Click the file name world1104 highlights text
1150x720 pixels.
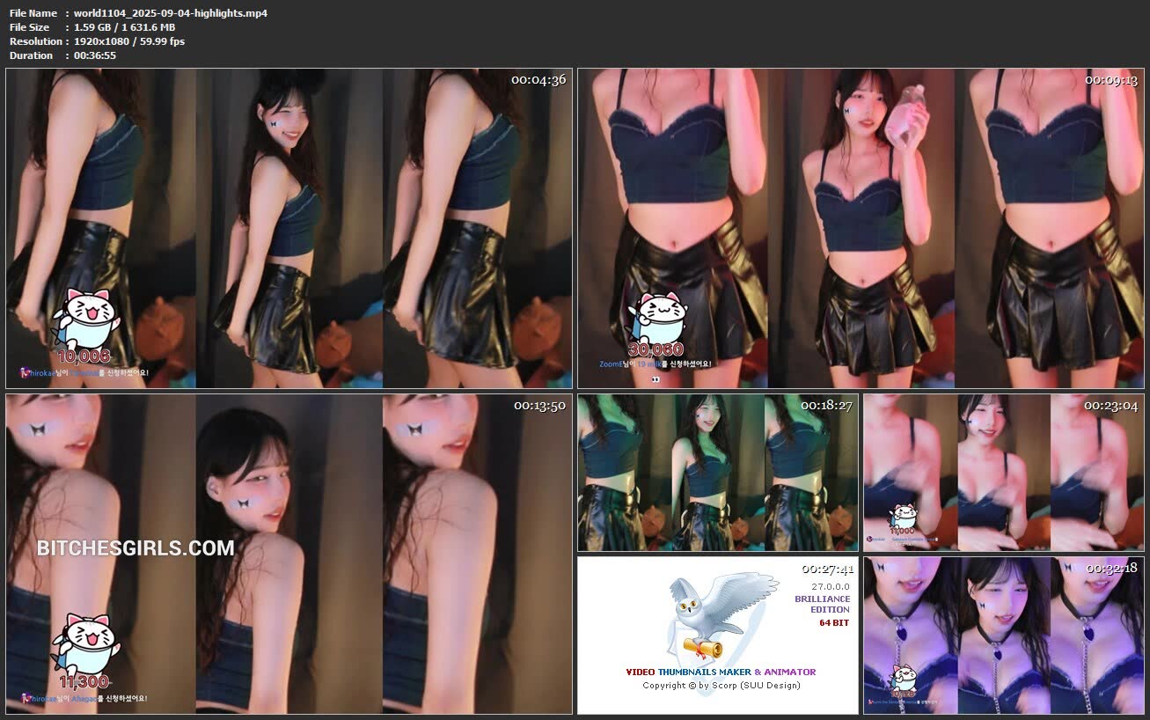pos(171,13)
